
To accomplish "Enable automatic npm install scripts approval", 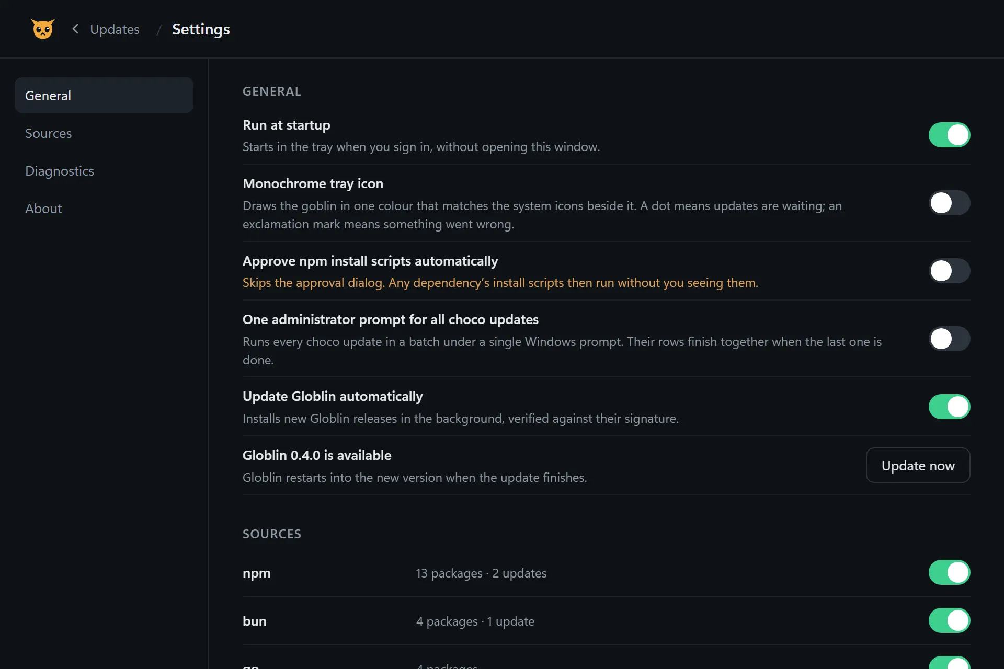I will tap(949, 271).
